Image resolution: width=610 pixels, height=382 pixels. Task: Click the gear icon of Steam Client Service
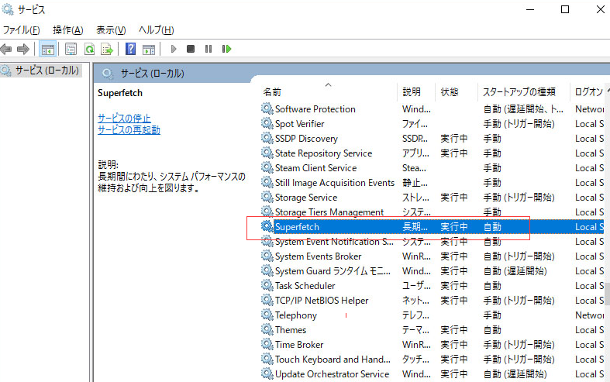pos(267,167)
